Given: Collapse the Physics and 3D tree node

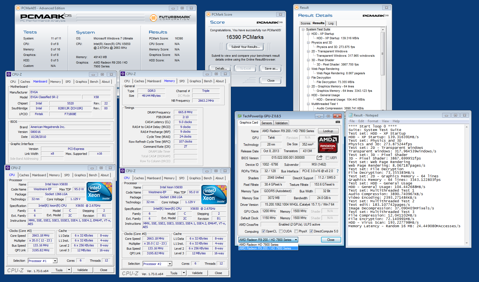Looking at the screenshot, I should [308, 43].
